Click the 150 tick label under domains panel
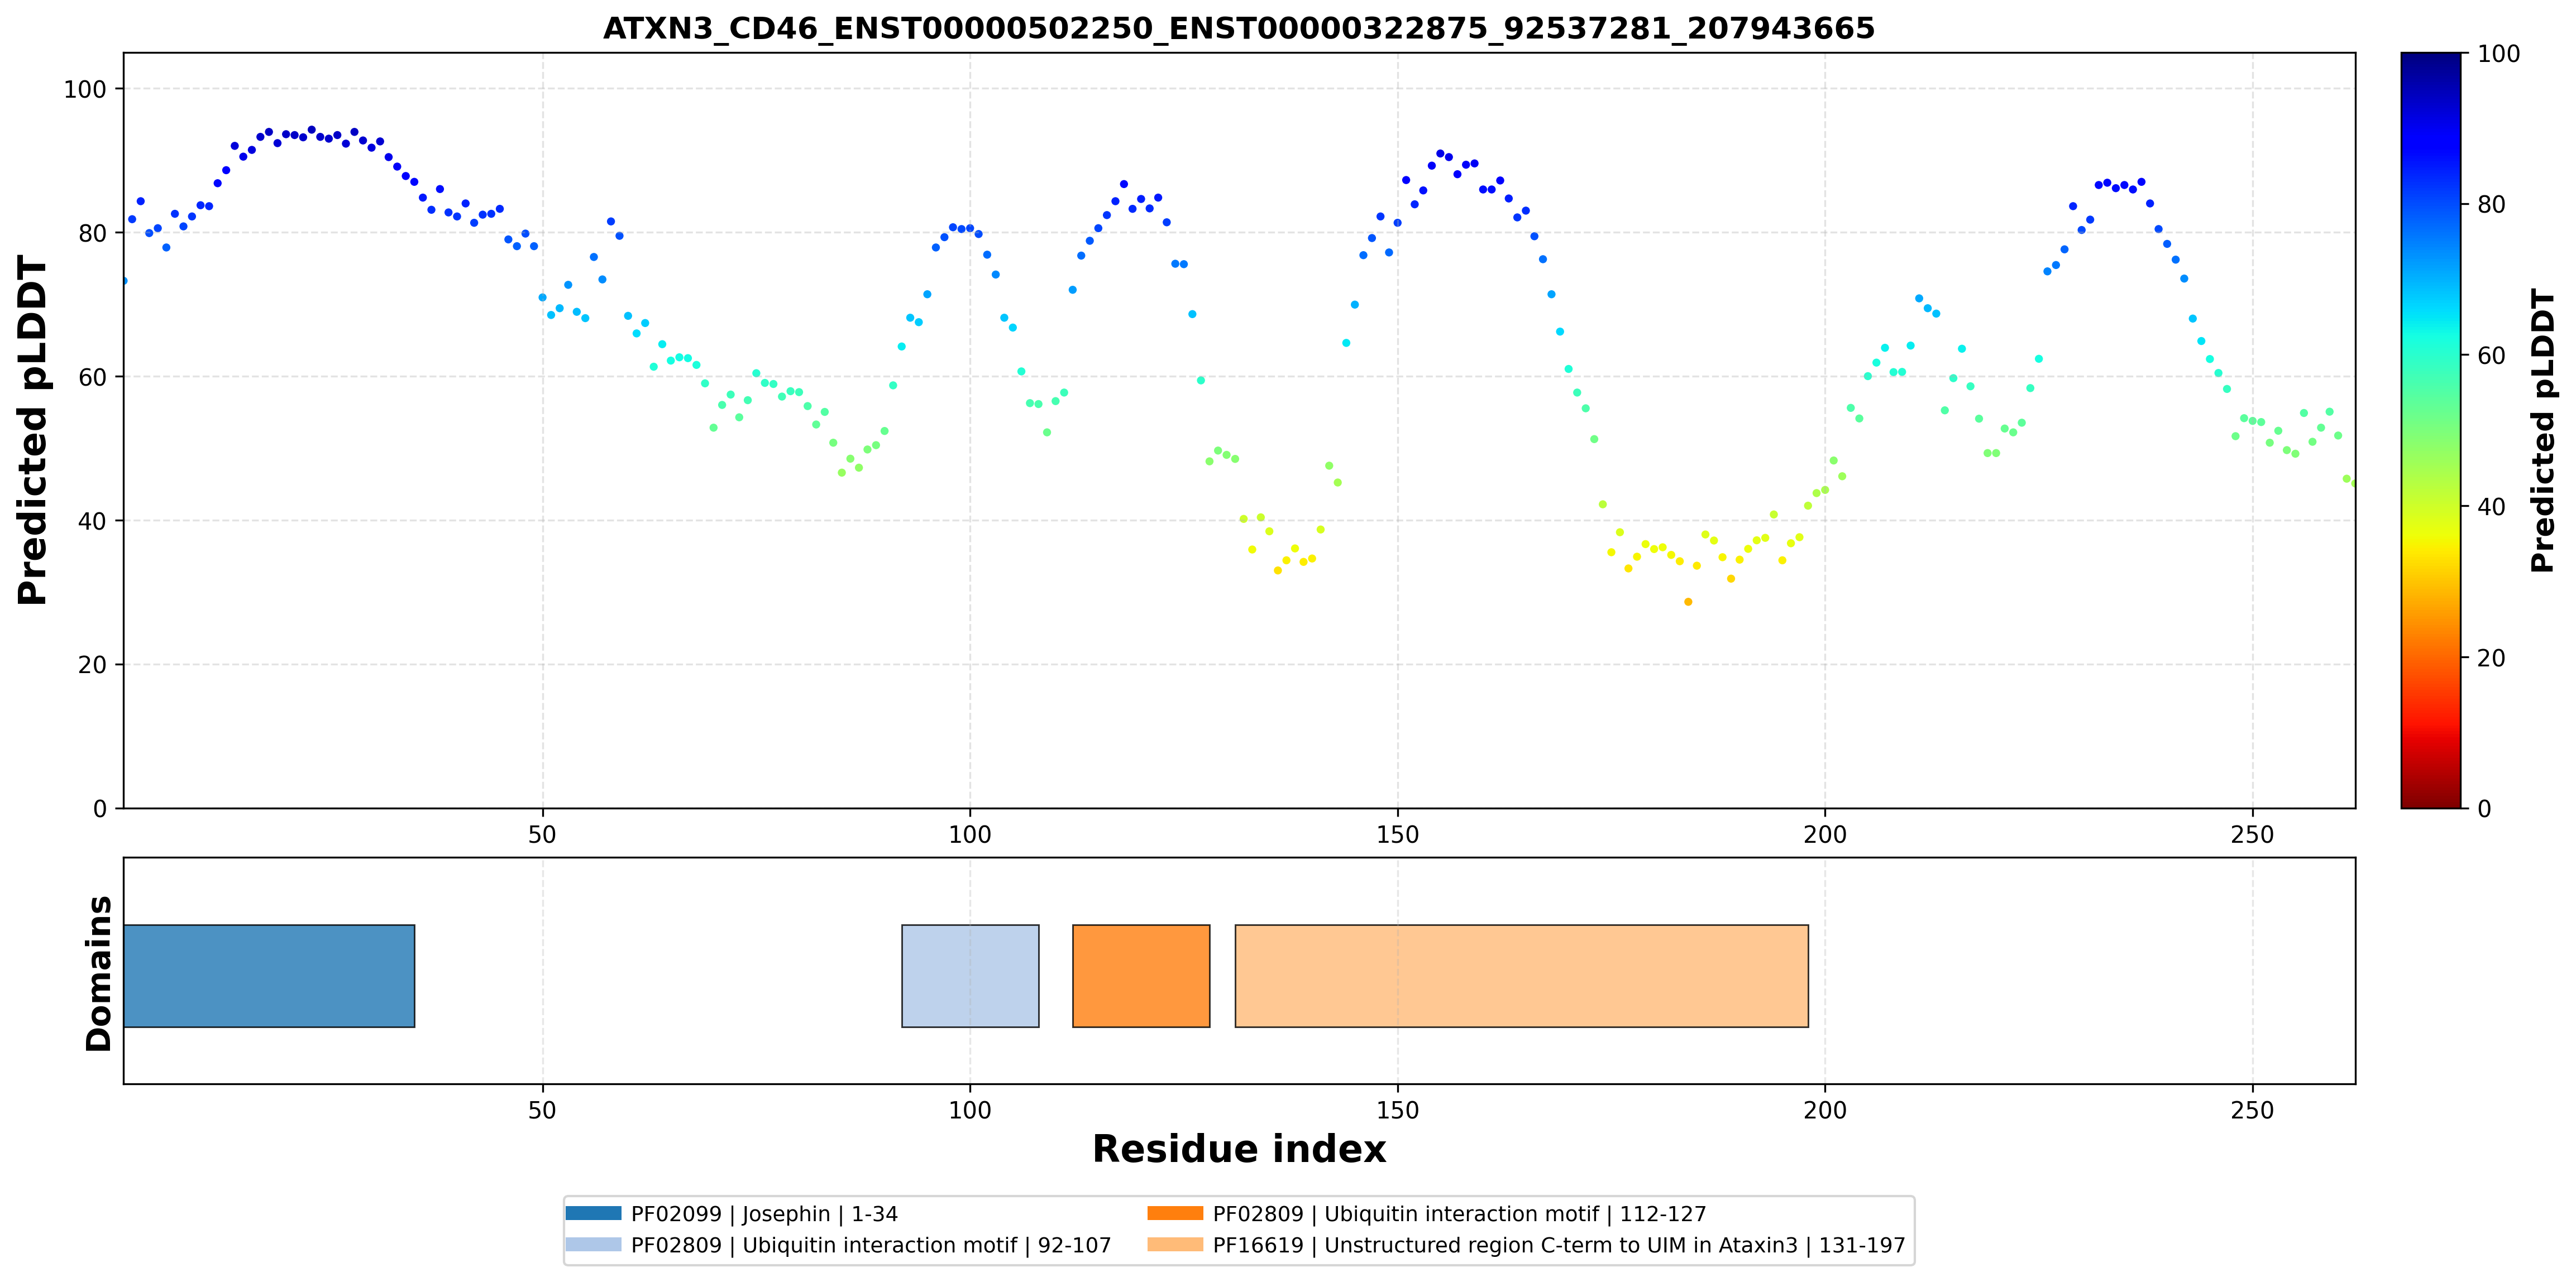 (x=1397, y=1110)
